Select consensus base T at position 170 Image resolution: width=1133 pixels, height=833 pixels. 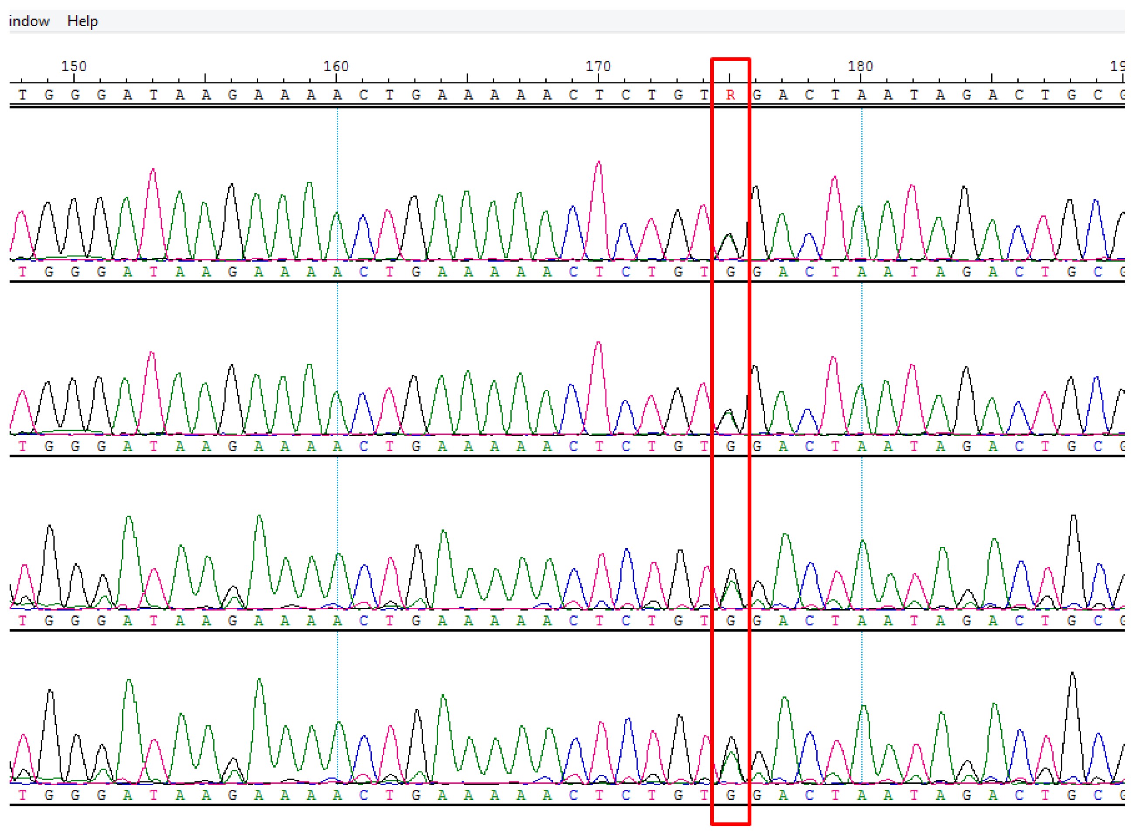tap(599, 95)
